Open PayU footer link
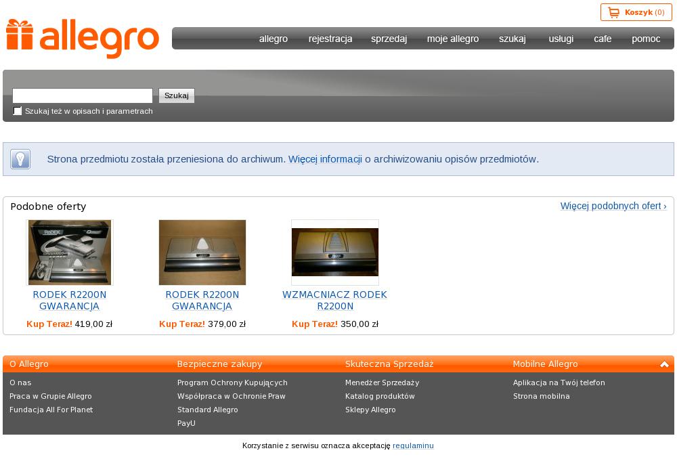 (x=186, y=423)
